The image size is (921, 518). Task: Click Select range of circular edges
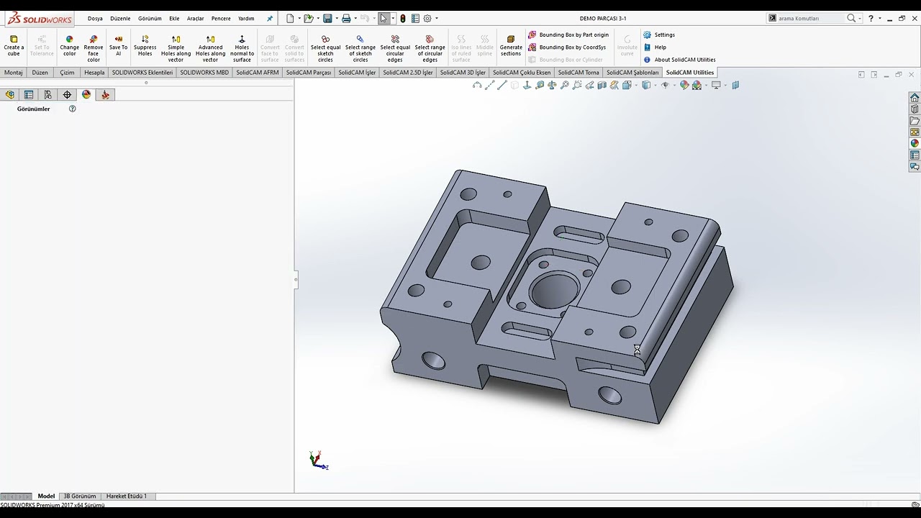point(430,48)
